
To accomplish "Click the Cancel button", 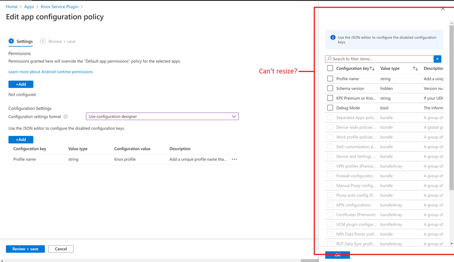I will [61, 249].
